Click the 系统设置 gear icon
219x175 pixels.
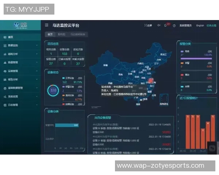click(x=5, y=97)
